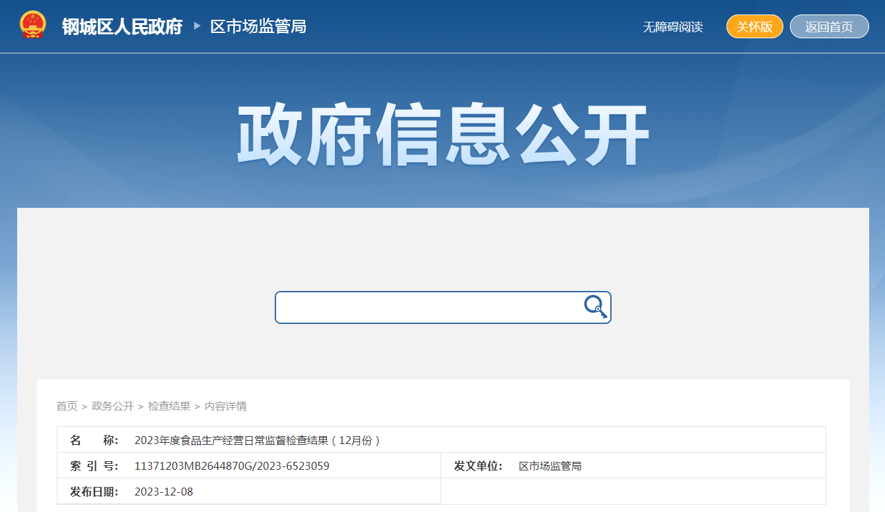Enable 无障碍阅读 accessibility mode
This screenshot has width=885, height=512.
(x=672, y=27)
